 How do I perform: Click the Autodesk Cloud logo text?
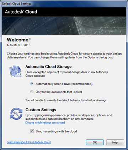[x=21, y=12]
